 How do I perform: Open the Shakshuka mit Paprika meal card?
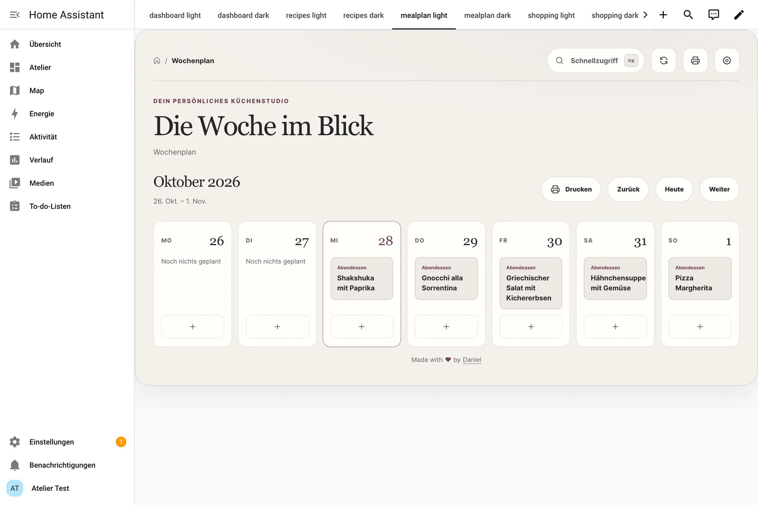[362, 278]
